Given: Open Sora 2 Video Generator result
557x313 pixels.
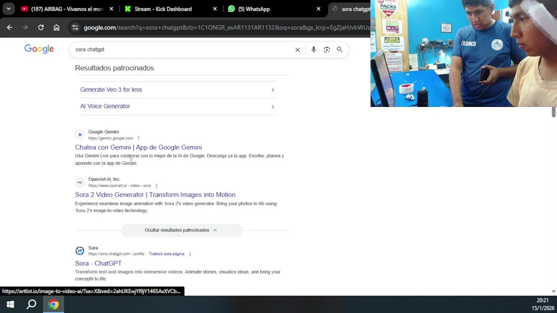Looking at the screenshot, I should point(155,195).
